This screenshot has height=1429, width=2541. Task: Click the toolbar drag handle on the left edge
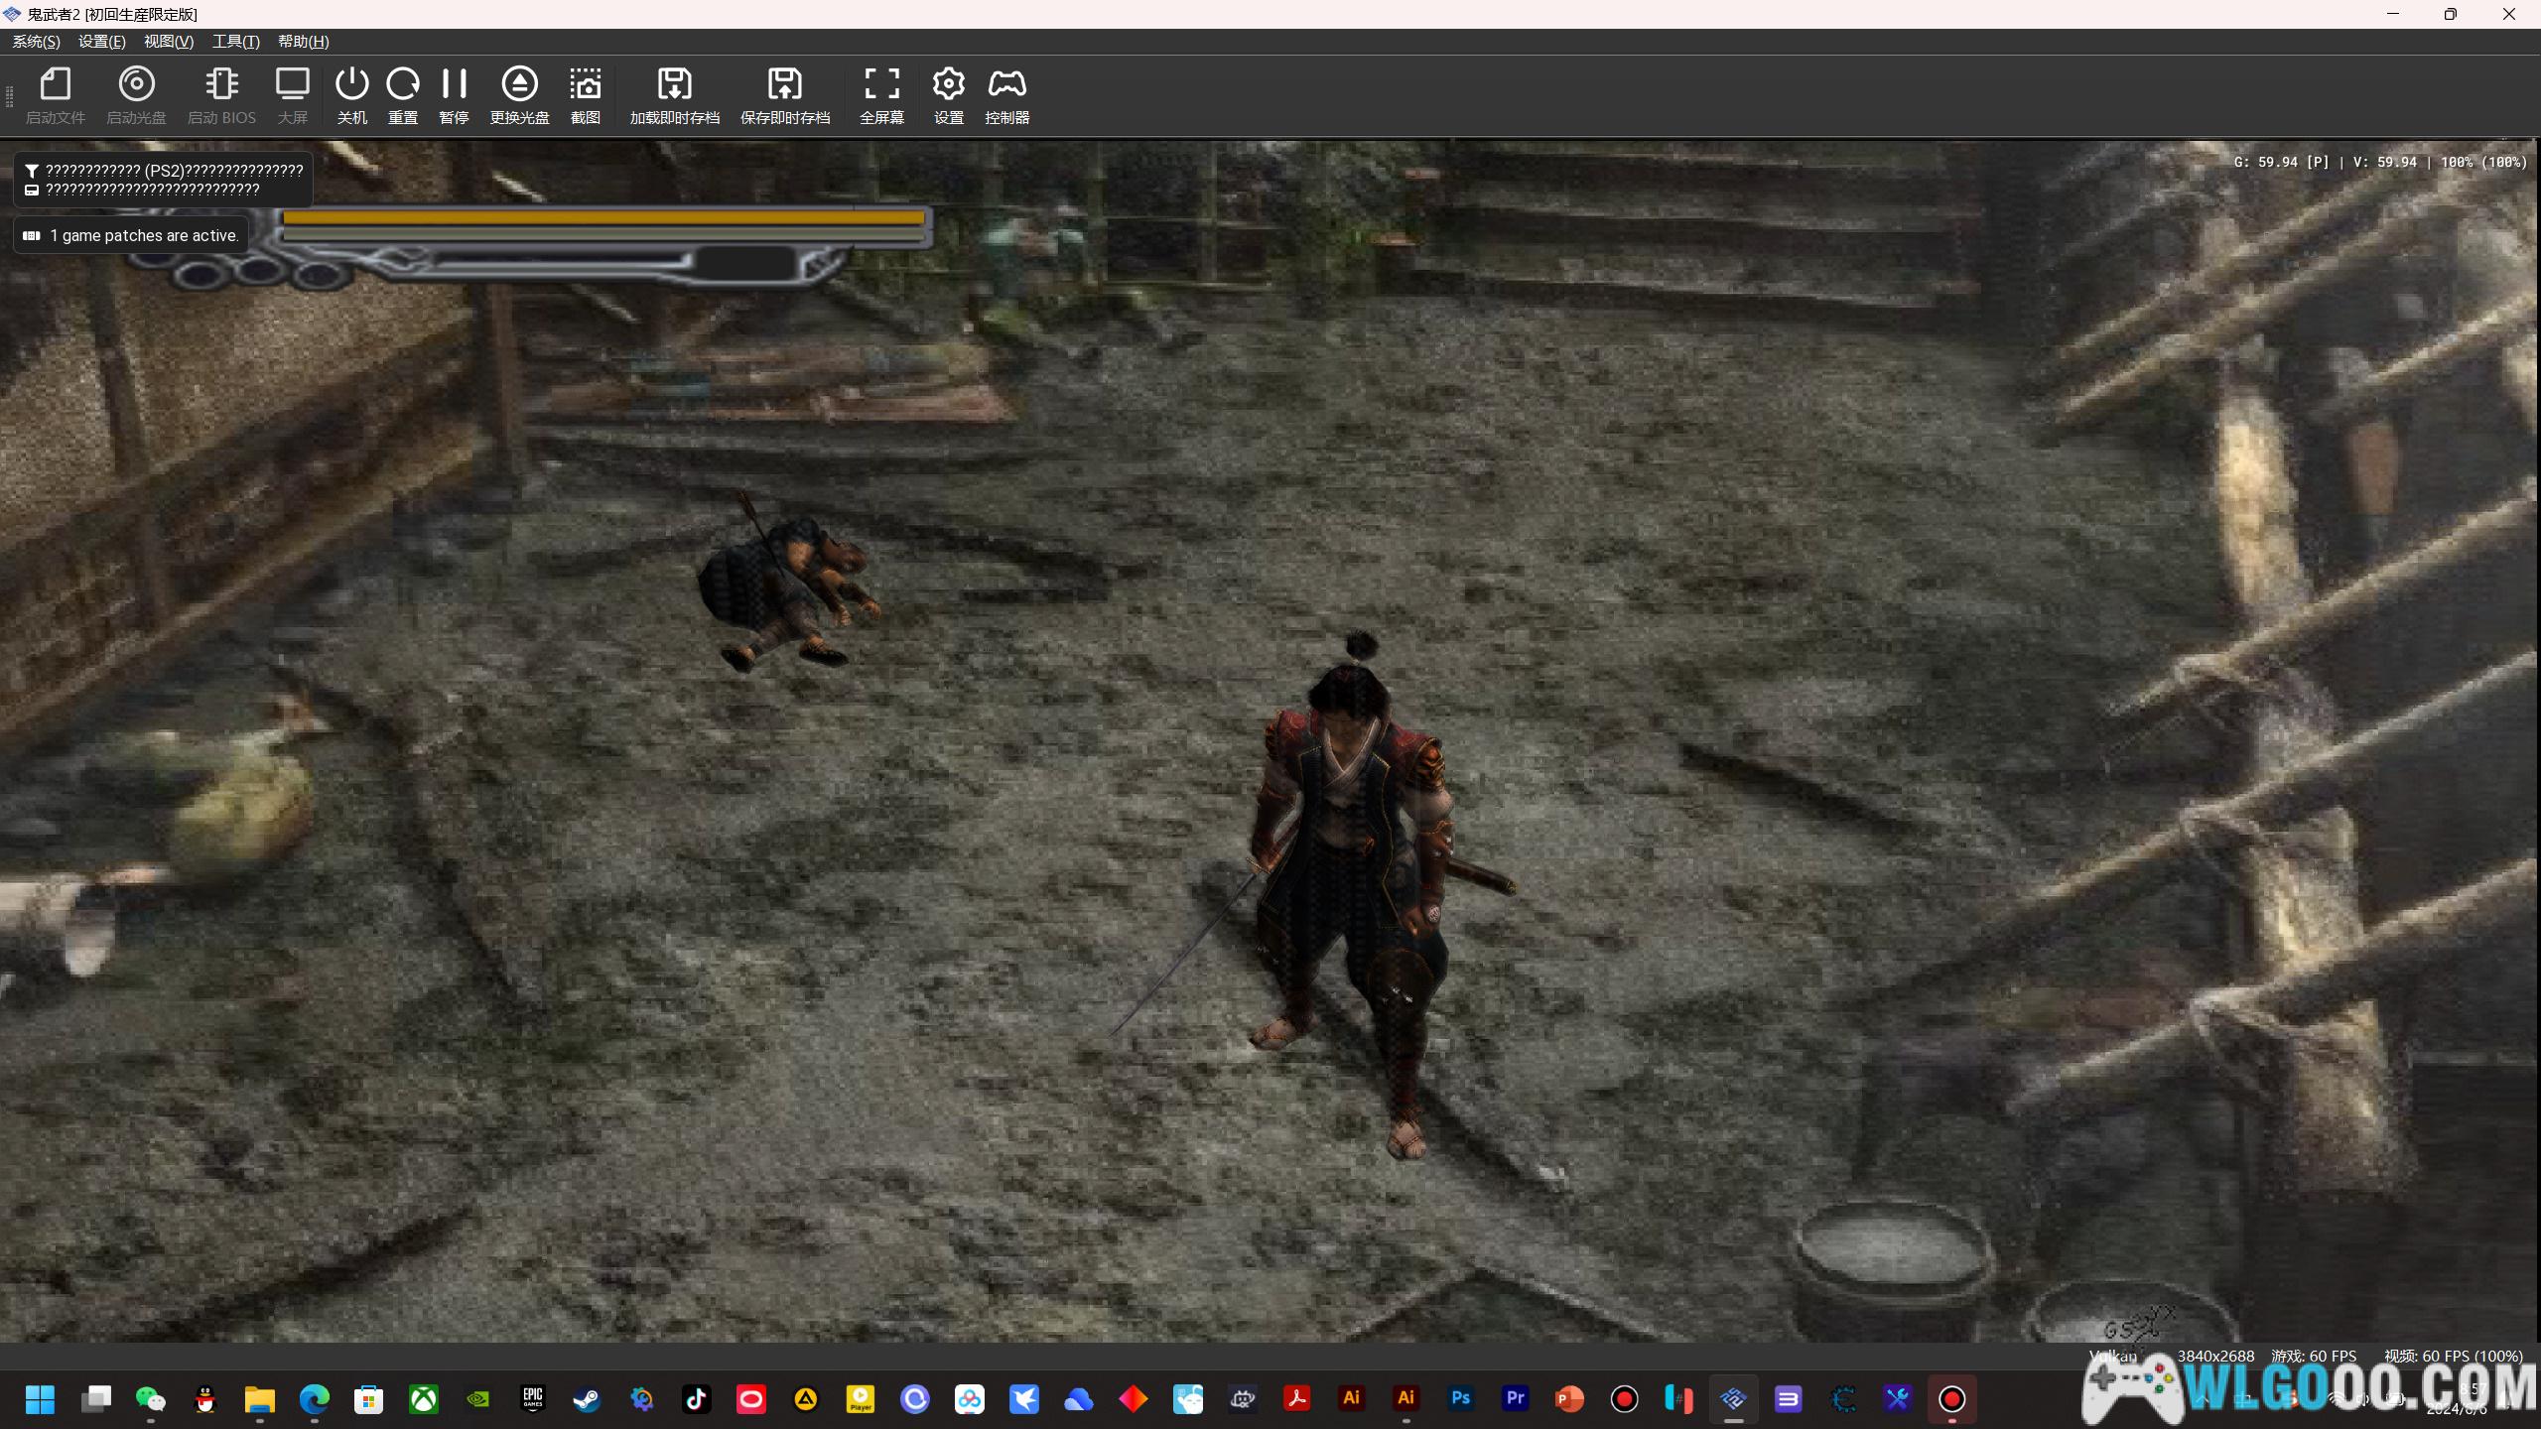coord(10,96)
